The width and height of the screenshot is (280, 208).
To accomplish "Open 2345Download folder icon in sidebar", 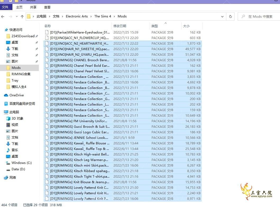I will click(x=8, y=36).
